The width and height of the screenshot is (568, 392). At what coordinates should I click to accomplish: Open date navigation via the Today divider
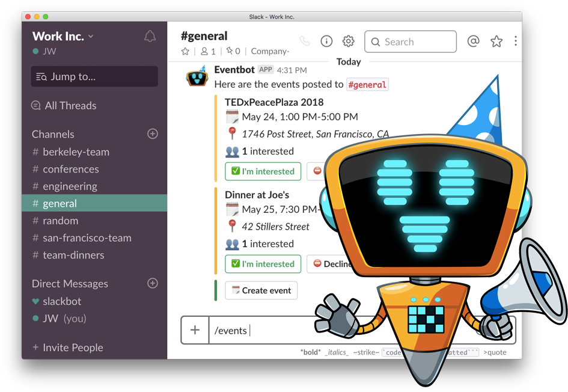348,61
